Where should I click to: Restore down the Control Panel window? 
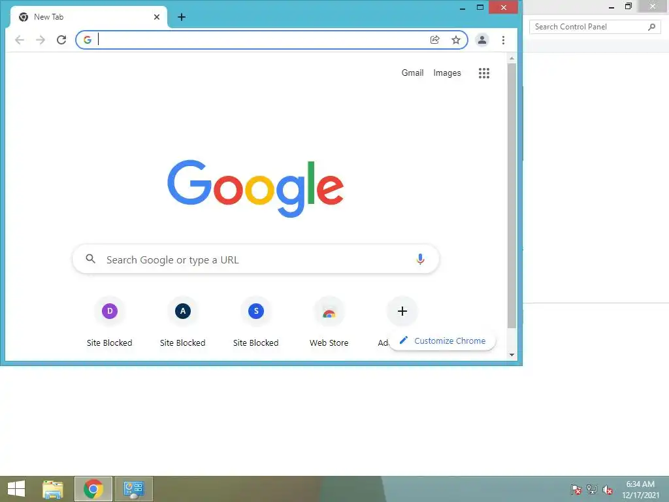click(628, 7)
